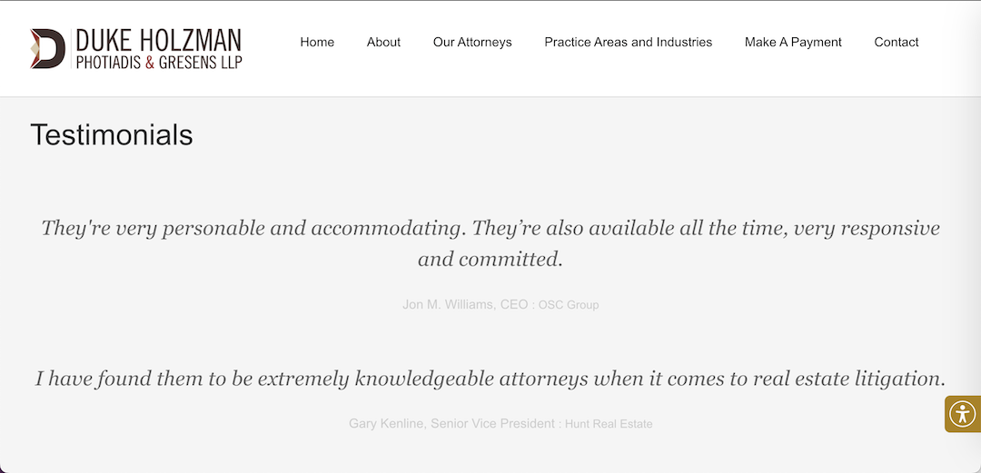Viewport: 981px width, 473px height.
Task: Click the Testimonials page heading
Action: (x=112, y=134)
